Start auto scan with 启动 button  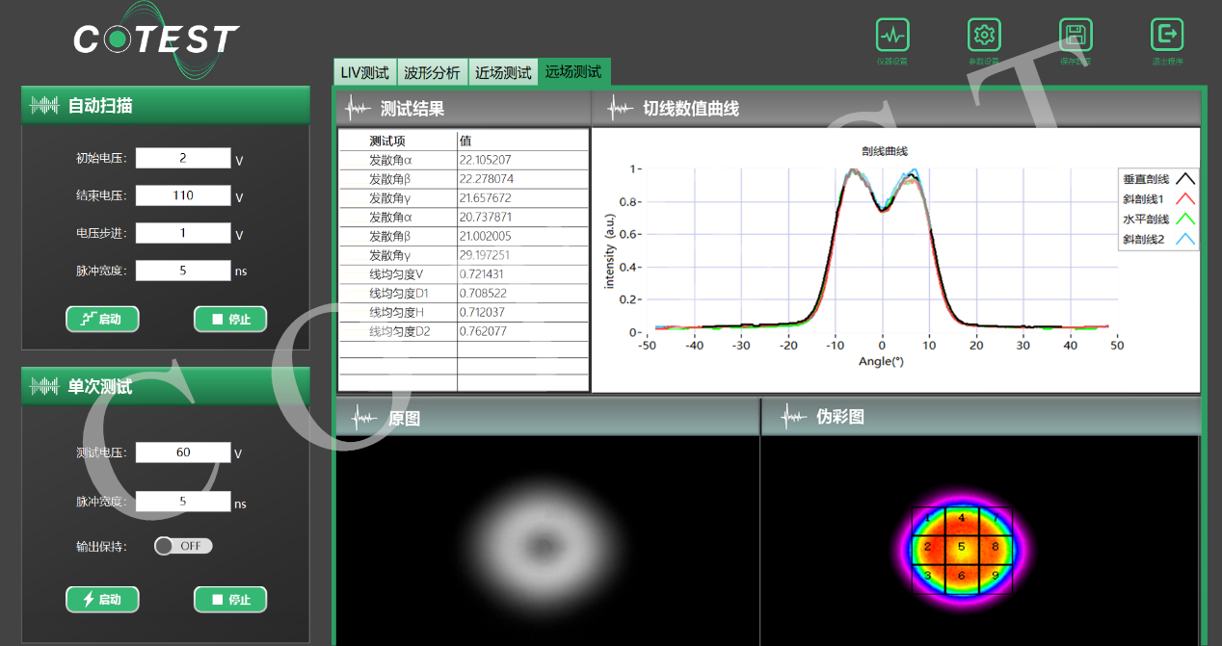pos(102,319)
